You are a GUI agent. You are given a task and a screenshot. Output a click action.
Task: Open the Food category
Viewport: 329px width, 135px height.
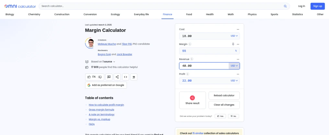click(189, 15)
